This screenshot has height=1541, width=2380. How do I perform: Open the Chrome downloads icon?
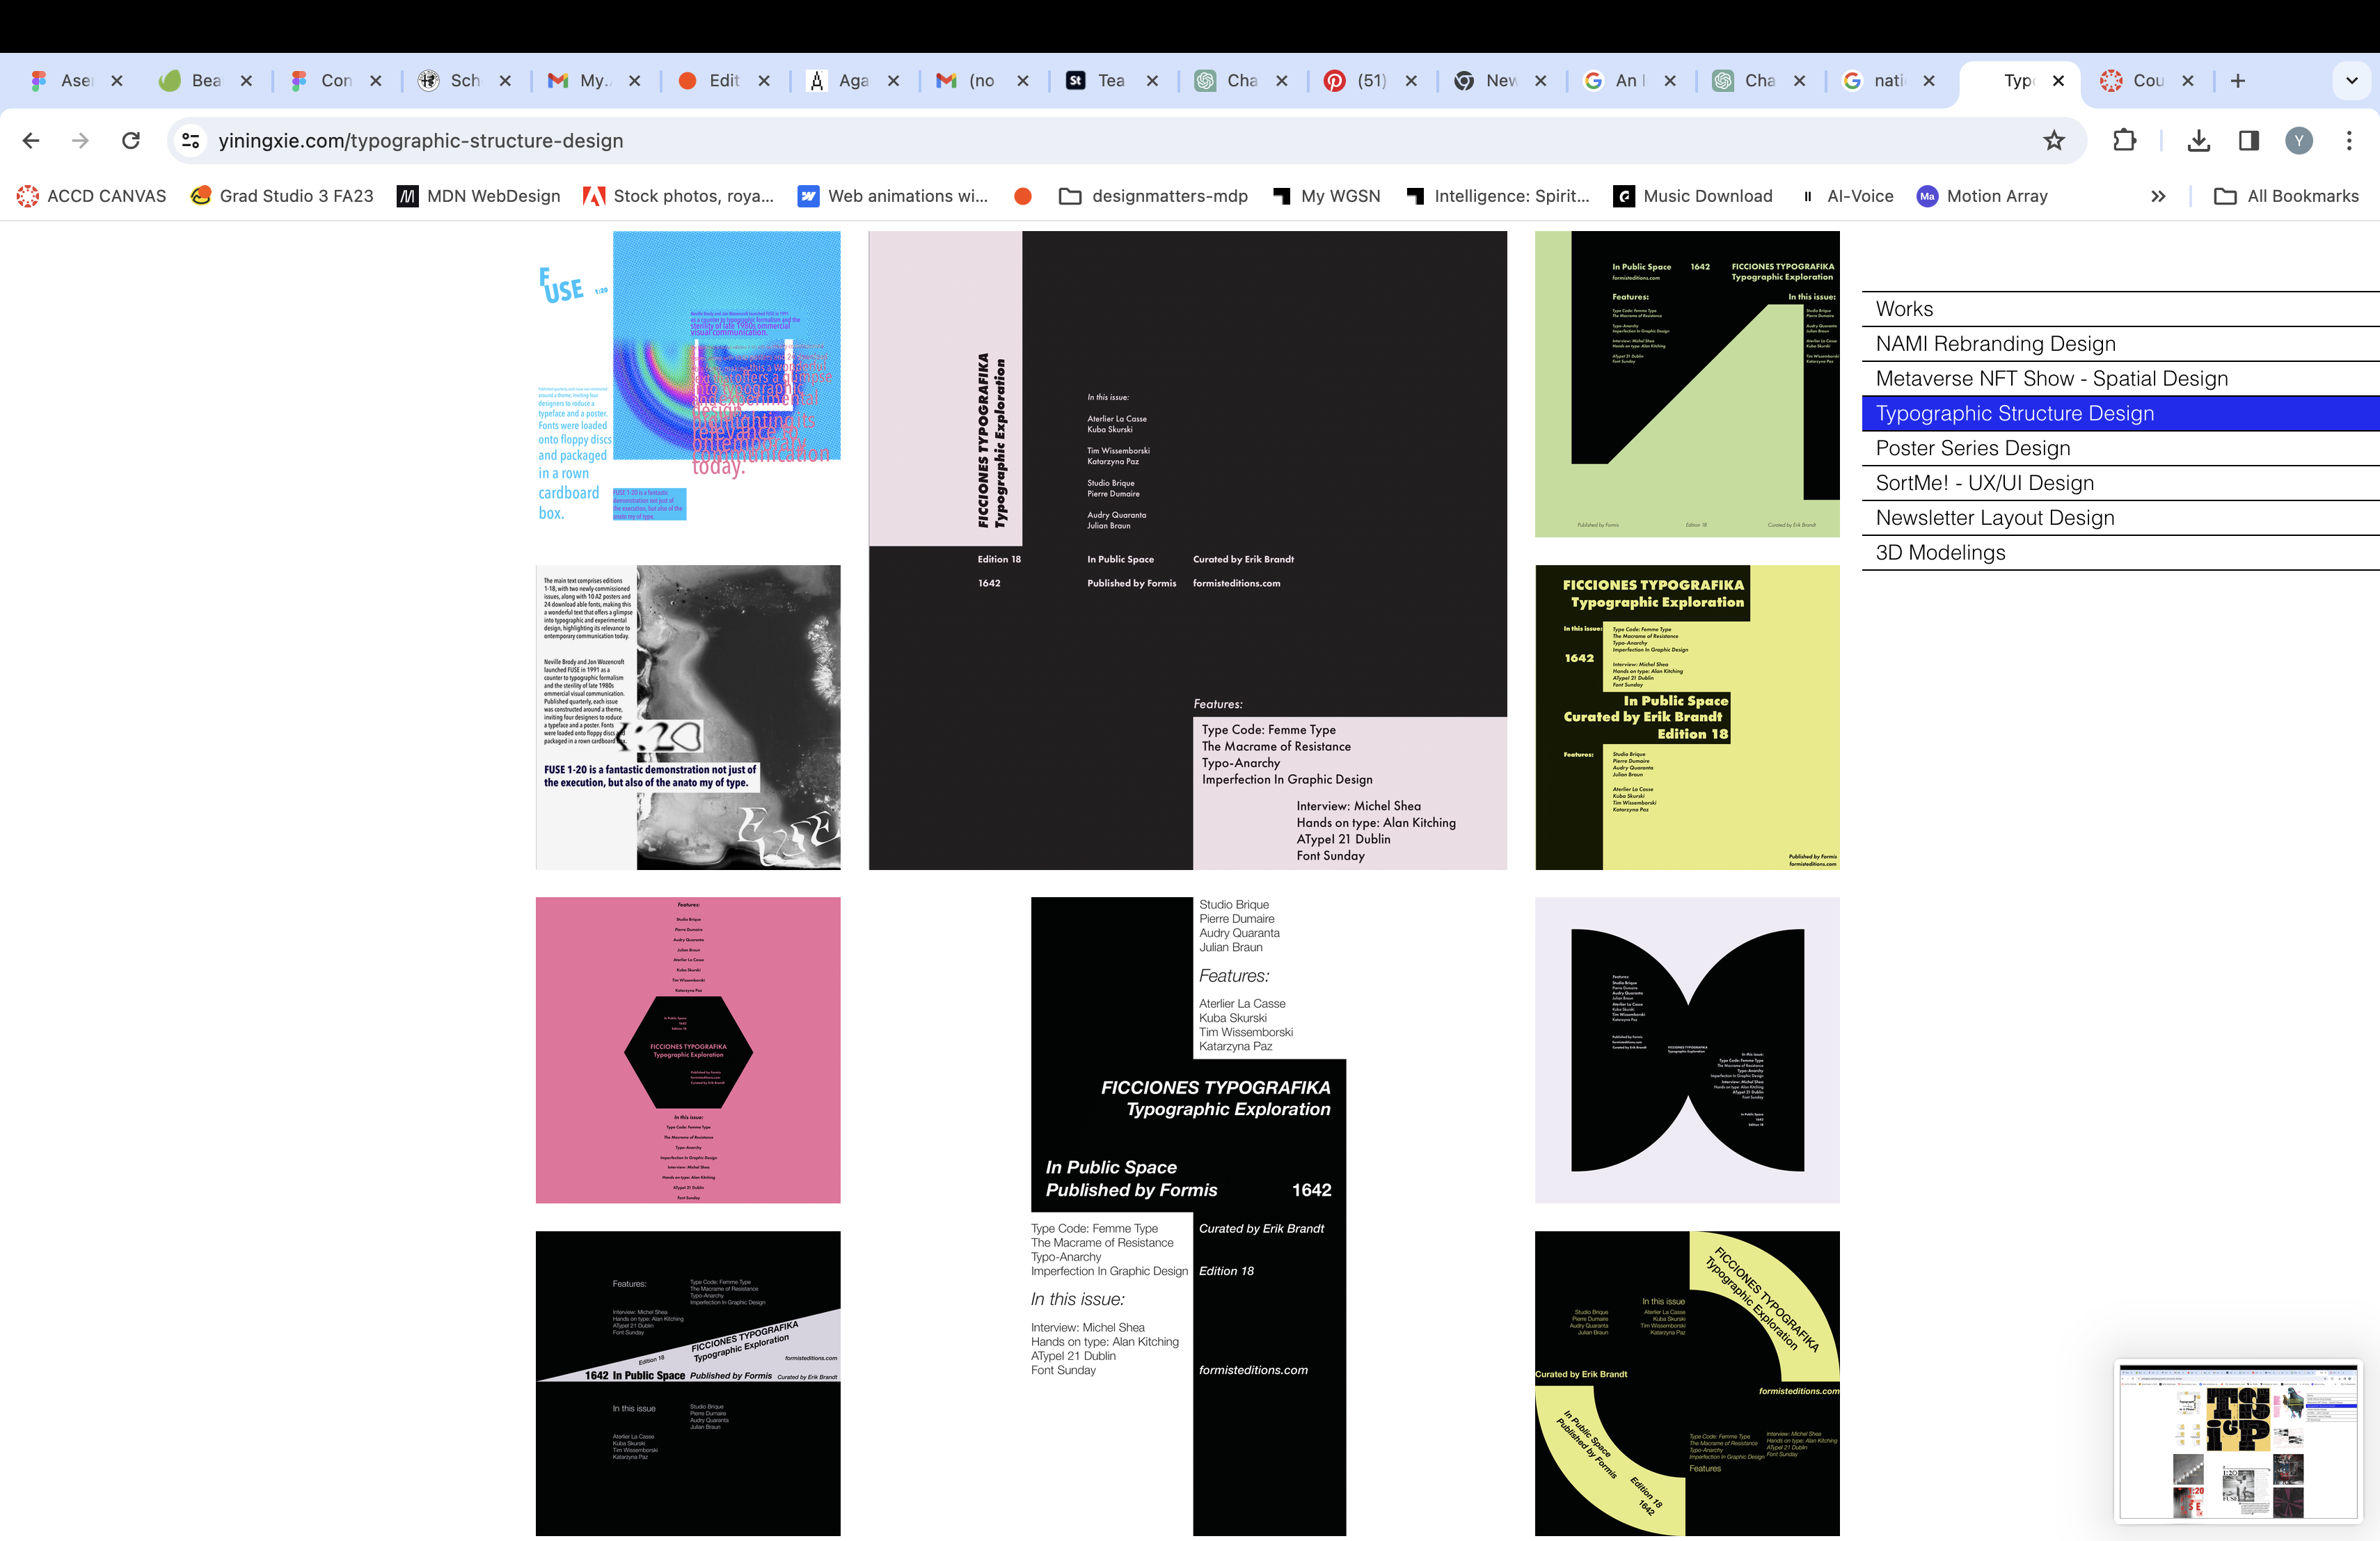(x=2198, y=141)
